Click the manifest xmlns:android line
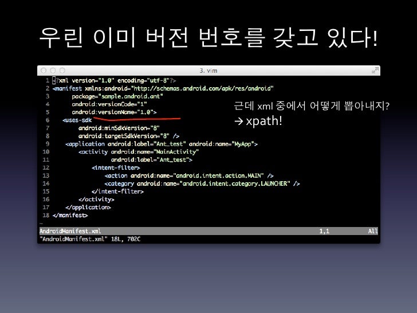 [x=163, y=88]
